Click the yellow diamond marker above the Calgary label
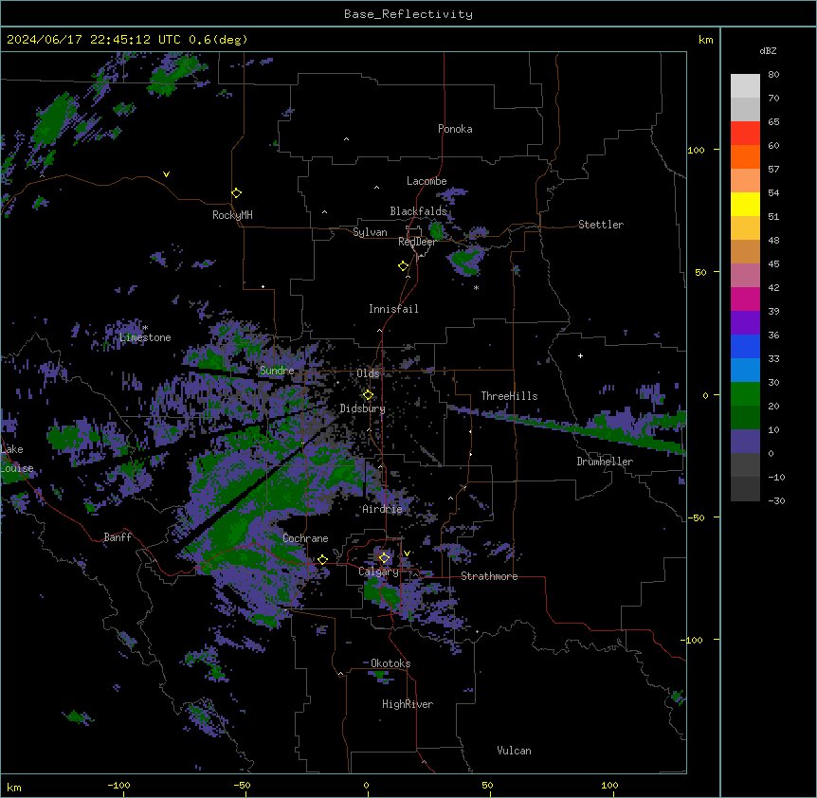This screenshot has height=798, width=817. (384, 558)
